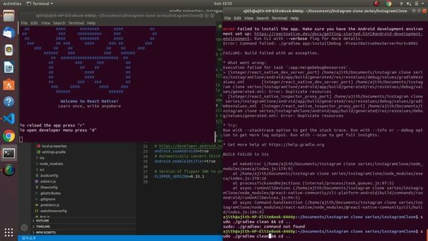Open .gitattributes file in explorer
The width and height of the screenshot is (428, 241).
(50, 193)
